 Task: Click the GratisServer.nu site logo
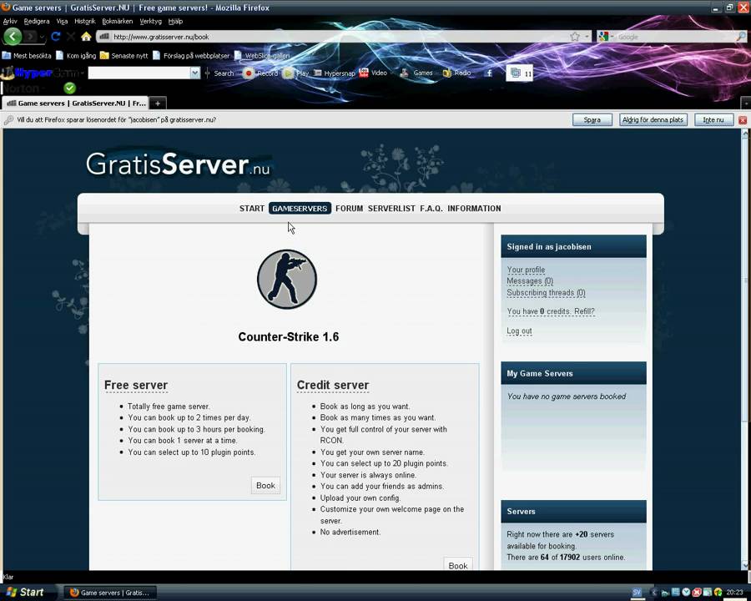pos(179,164)
